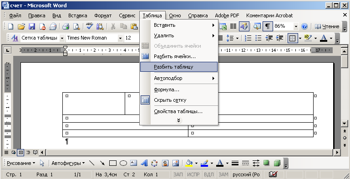350x179 pixels.
Task: Open the Формат menu
Action: 103,15
